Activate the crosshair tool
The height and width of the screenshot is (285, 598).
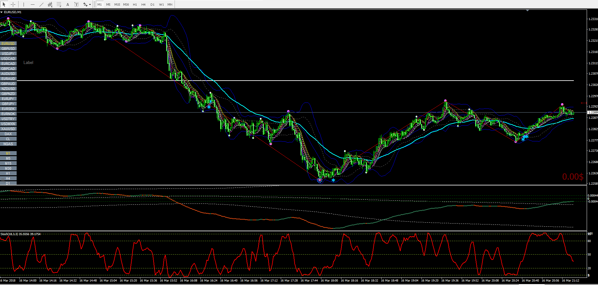[x=13, y=4]
